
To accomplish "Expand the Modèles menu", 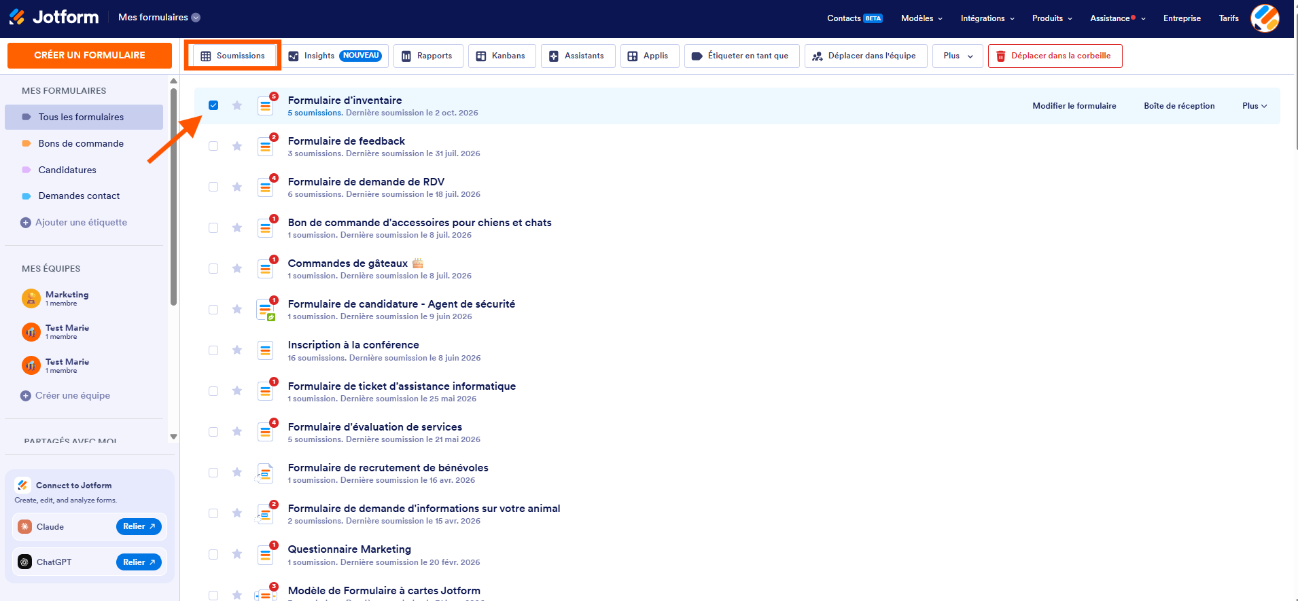I will tap(922, 18).
